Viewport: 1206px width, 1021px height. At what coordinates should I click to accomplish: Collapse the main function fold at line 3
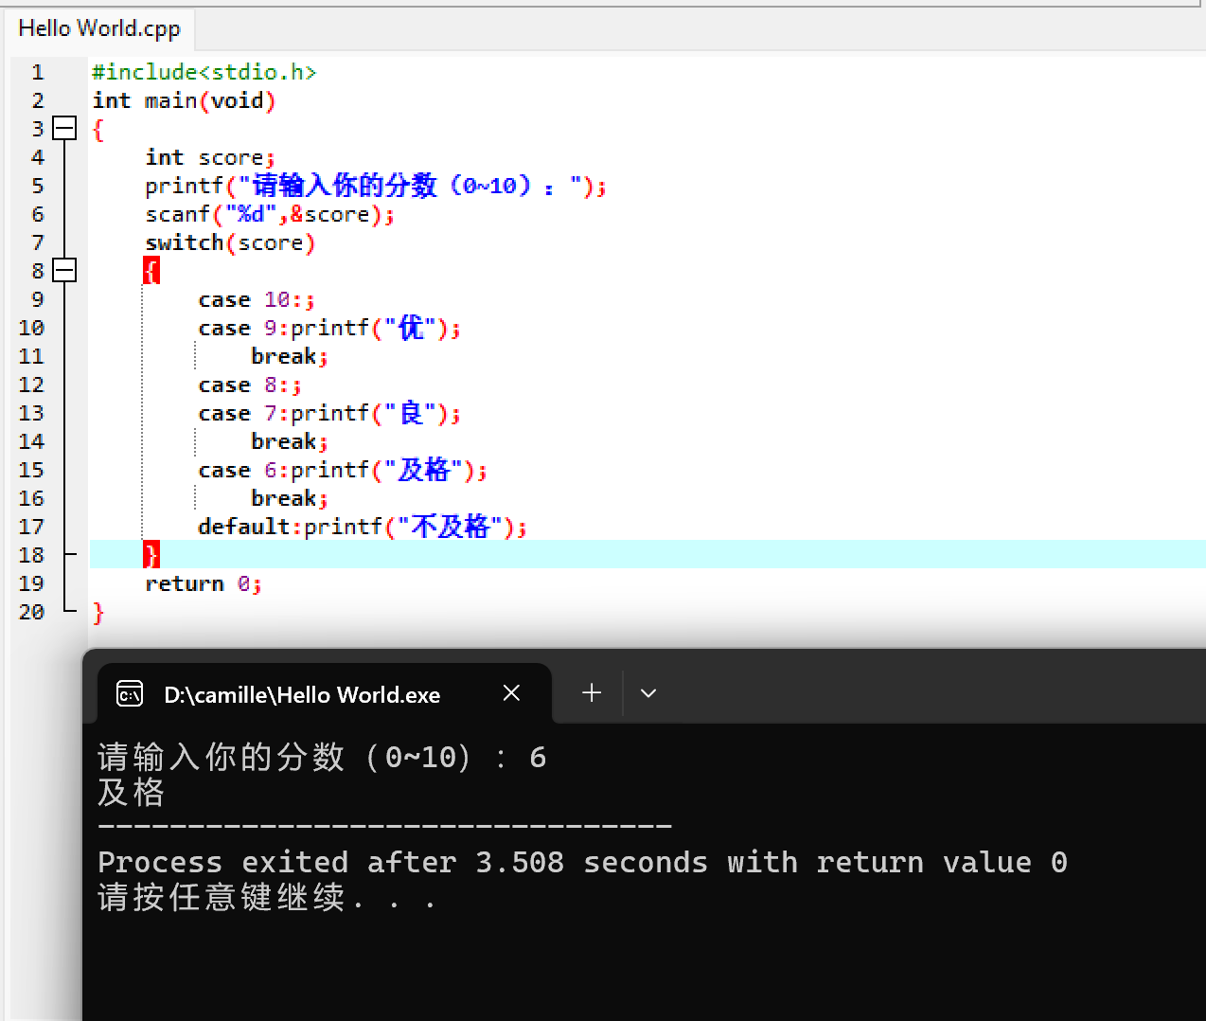[x=64, y=129]
